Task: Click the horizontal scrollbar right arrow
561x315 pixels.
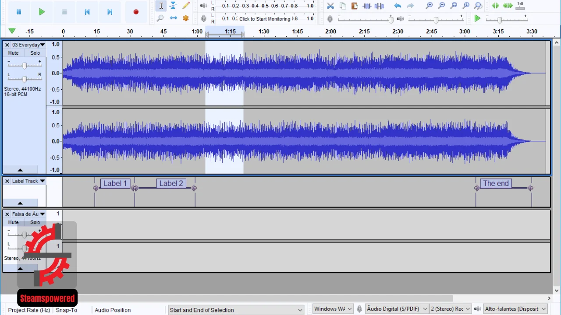Action: click(x=549, y=298)
